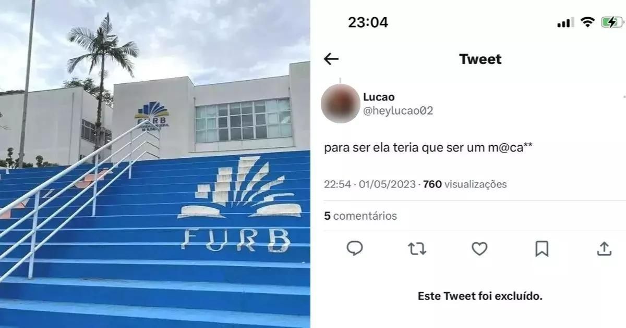This screenshot has height=328, width=626.
Task: Tap the Tweet header title
Action: click(x=480, y=59)
